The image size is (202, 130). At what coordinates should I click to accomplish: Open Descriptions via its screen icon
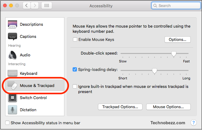coord(13,24)
